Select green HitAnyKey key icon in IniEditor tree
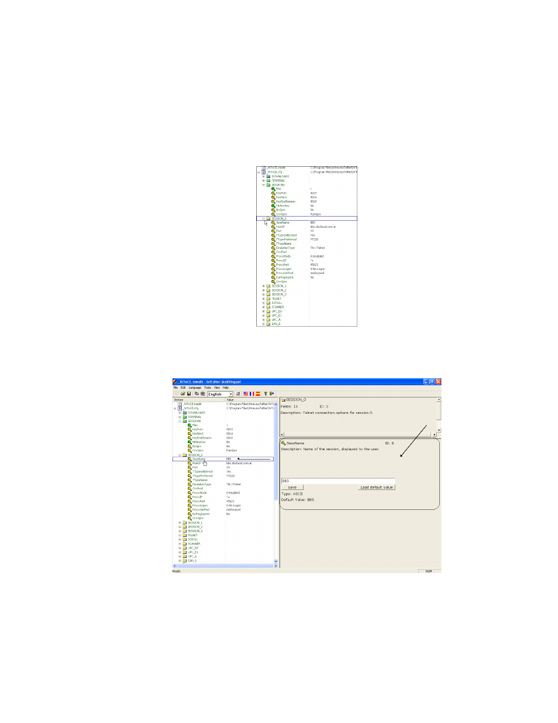Viewport: 558px width, 723px height. (190, 442)
